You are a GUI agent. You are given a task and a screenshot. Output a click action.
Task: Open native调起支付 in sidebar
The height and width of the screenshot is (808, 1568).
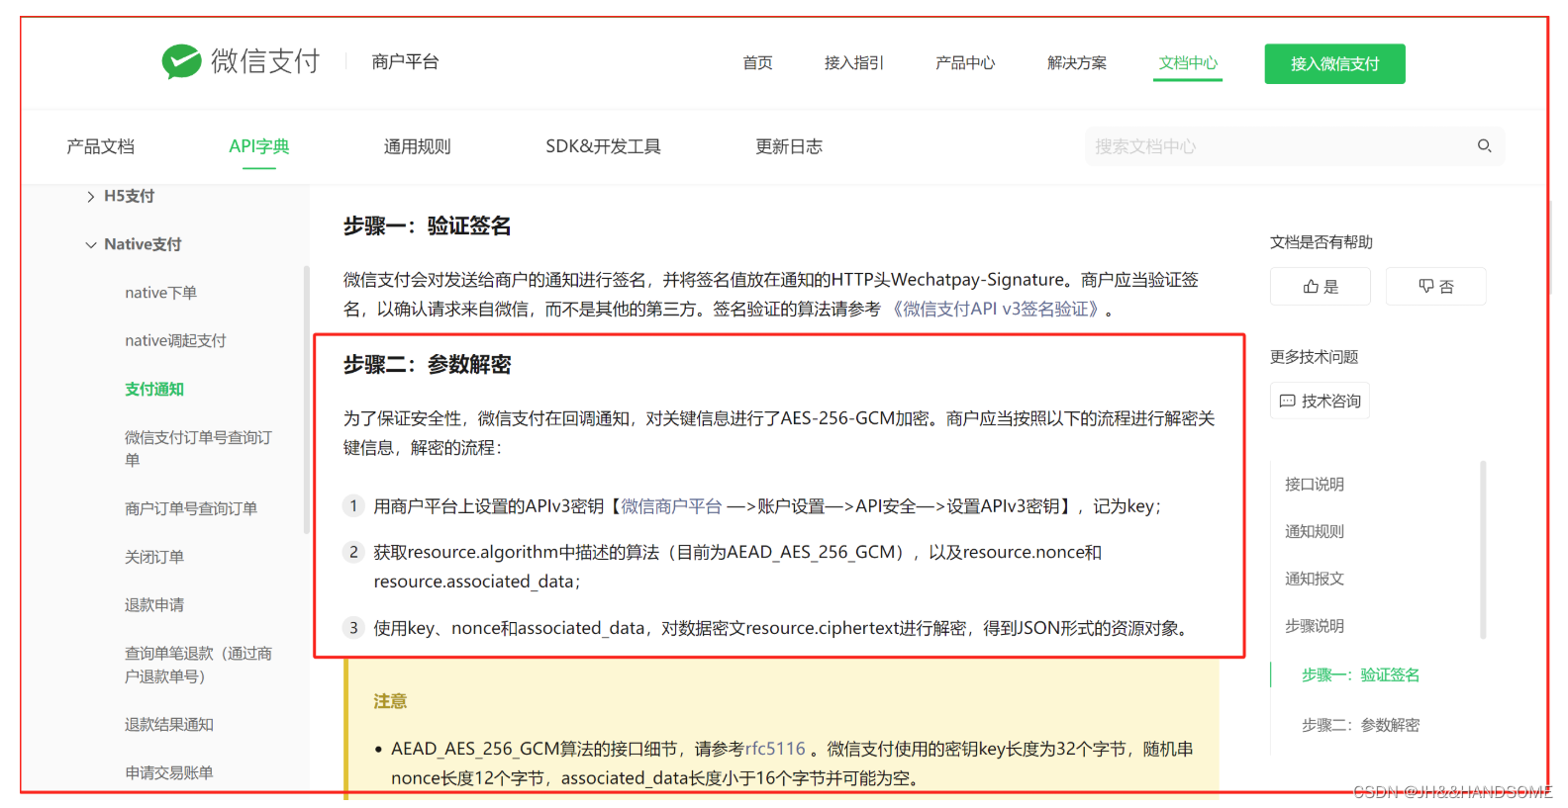(175, 340)
